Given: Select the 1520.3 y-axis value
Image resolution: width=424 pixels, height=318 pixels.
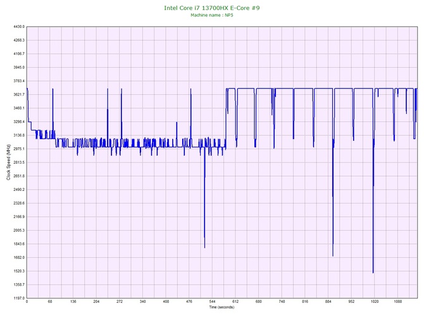Looking at the screenshot, I should (x=19, y=271).
